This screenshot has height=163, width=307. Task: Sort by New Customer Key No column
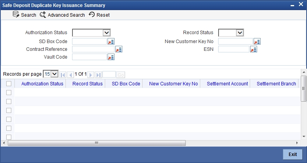173,84
